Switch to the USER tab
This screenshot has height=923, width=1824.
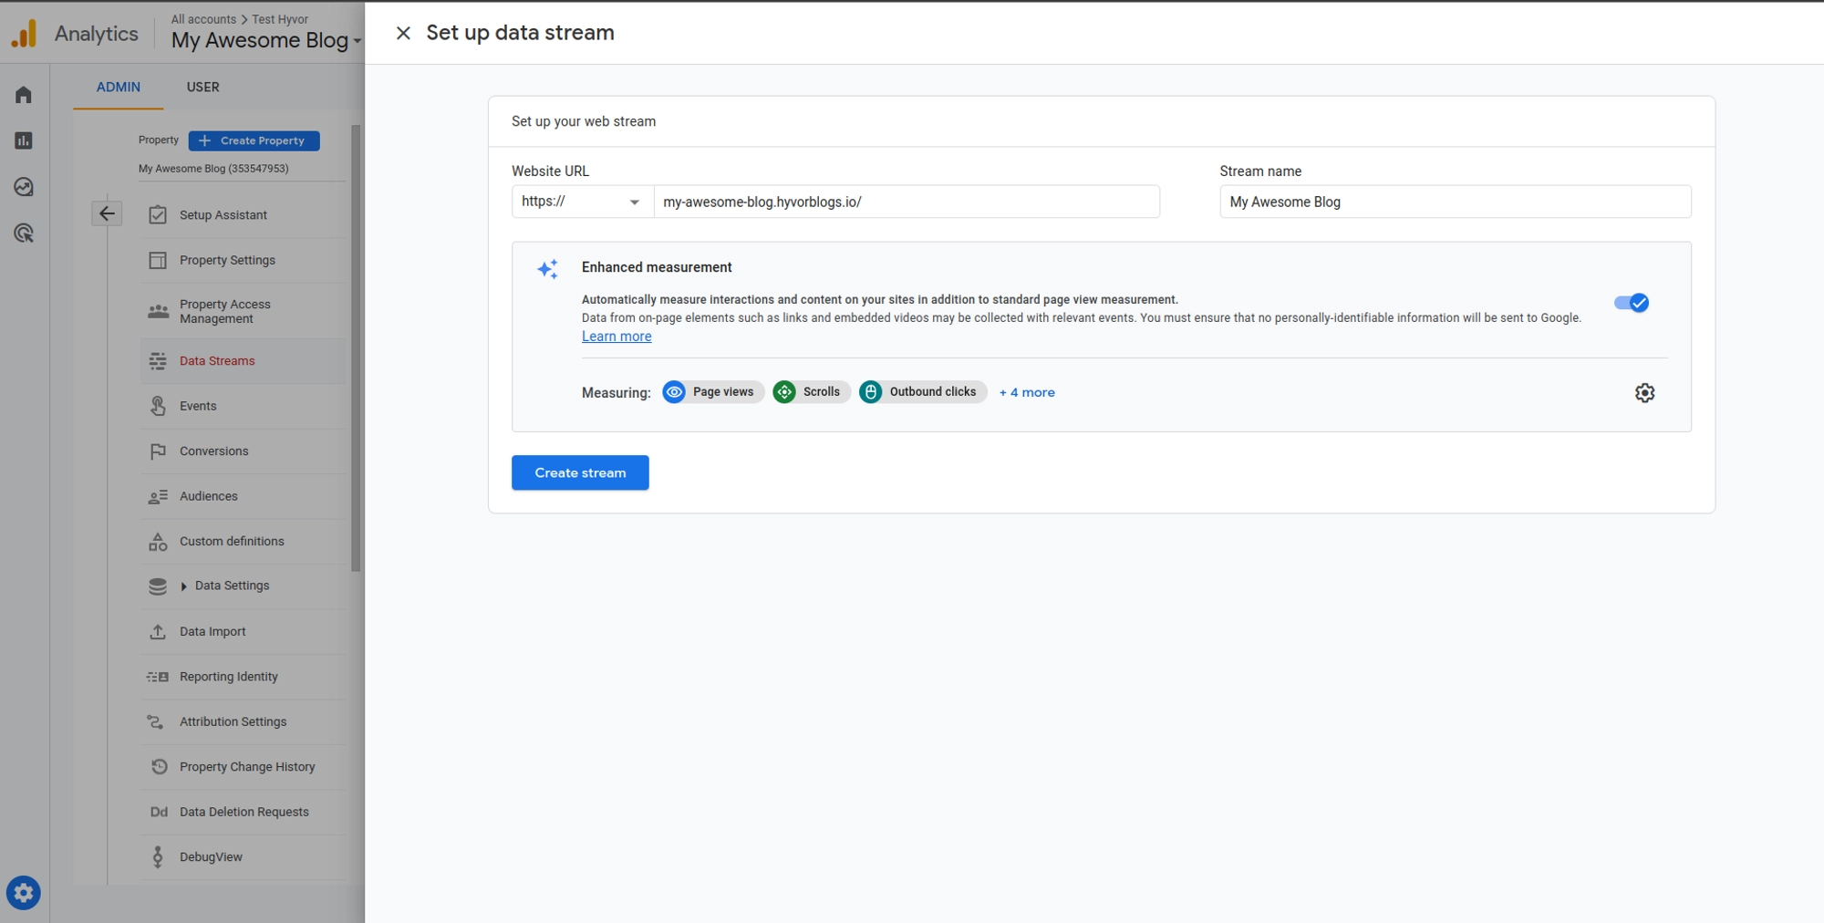tap(203, 88)
